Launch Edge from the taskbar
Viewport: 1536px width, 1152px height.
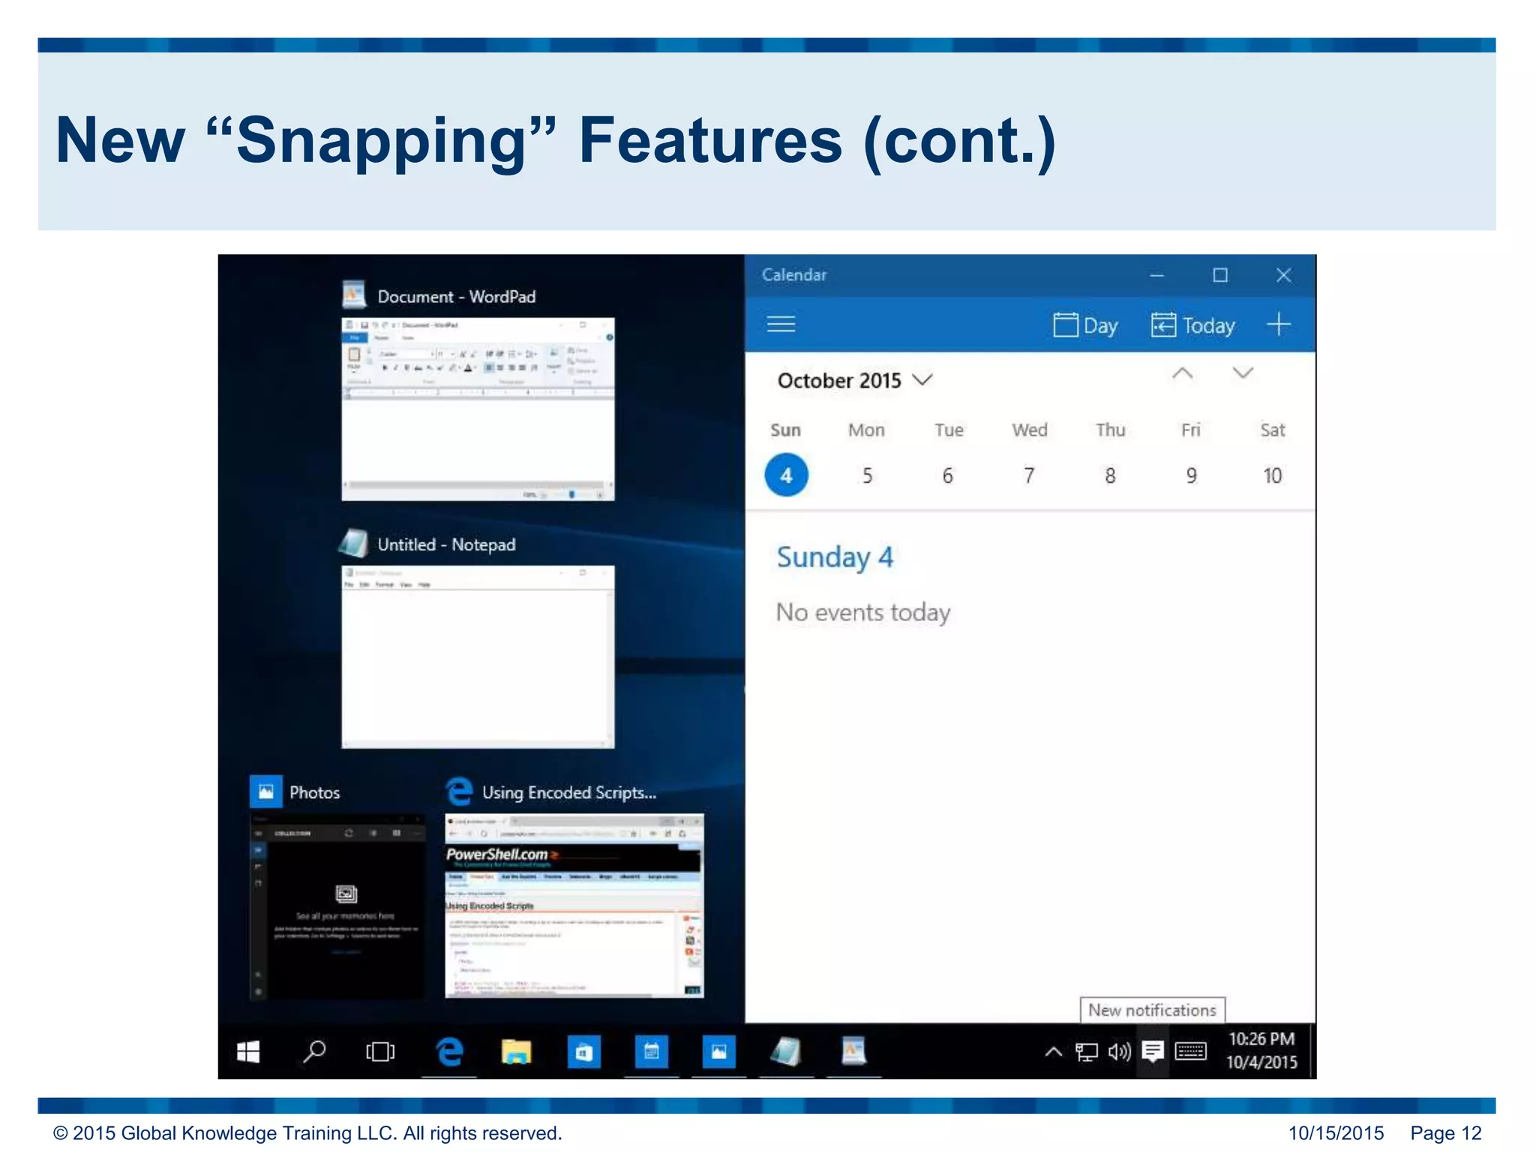(449, 1052)
